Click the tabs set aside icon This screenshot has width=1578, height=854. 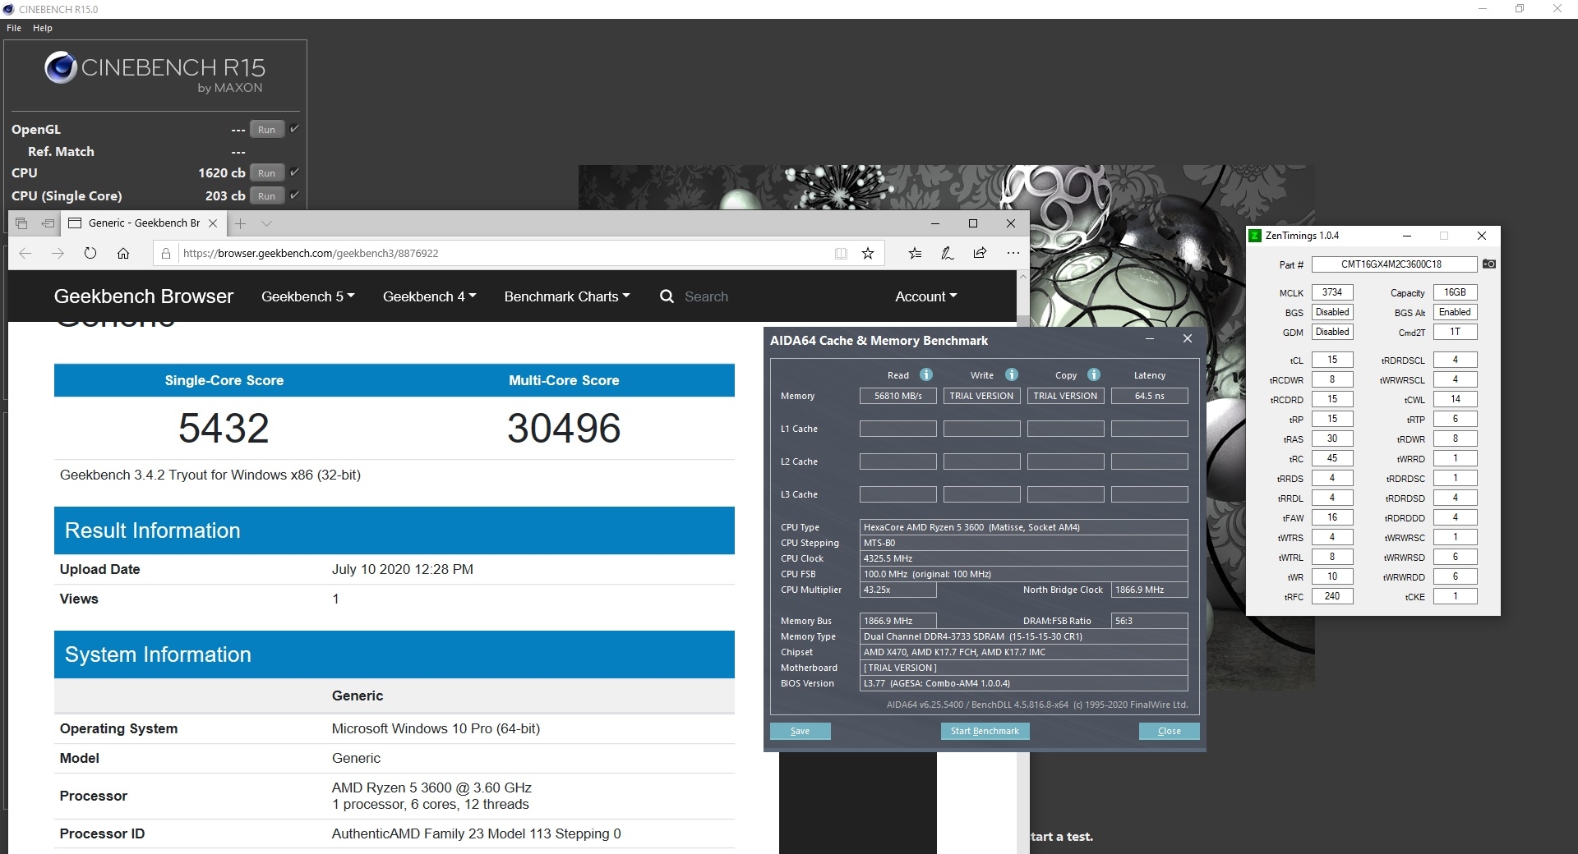coord(21,223)
